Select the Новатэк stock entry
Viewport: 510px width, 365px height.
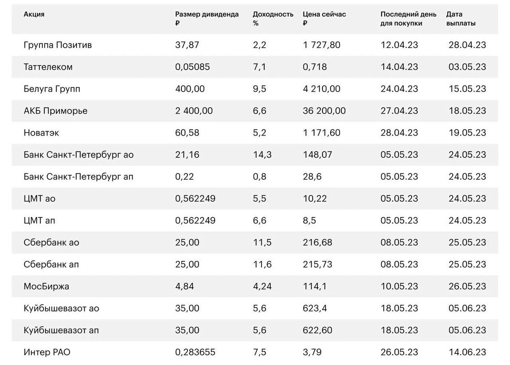42,133
